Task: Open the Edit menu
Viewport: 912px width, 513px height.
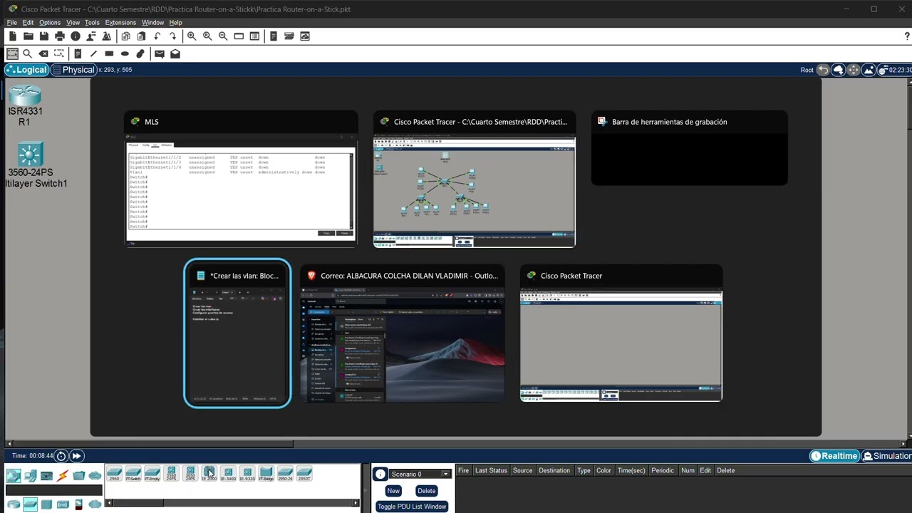Action: pyautogui.click(x=28, y=23)
